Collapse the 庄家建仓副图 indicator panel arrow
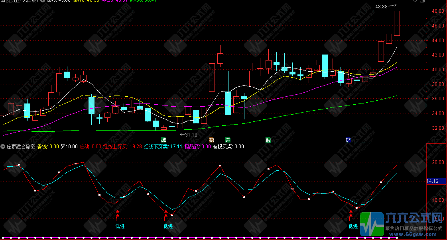This screenshot has width=447, height=240. coord(3,146)
